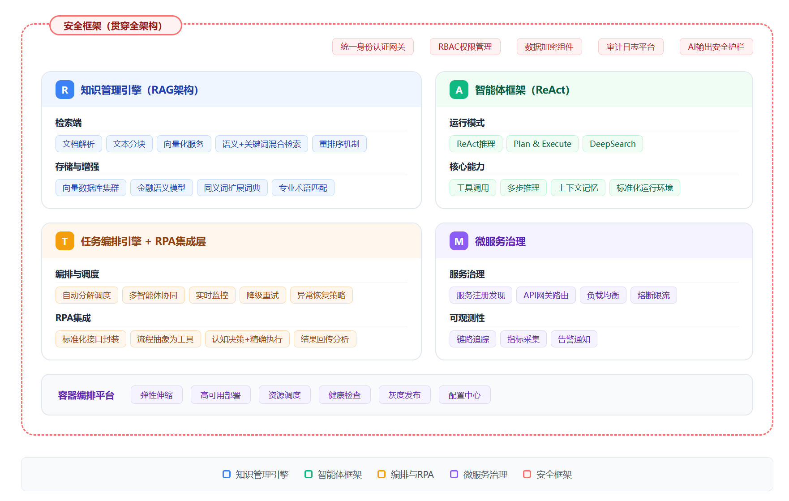Click the 配置中心 chip

465,394
